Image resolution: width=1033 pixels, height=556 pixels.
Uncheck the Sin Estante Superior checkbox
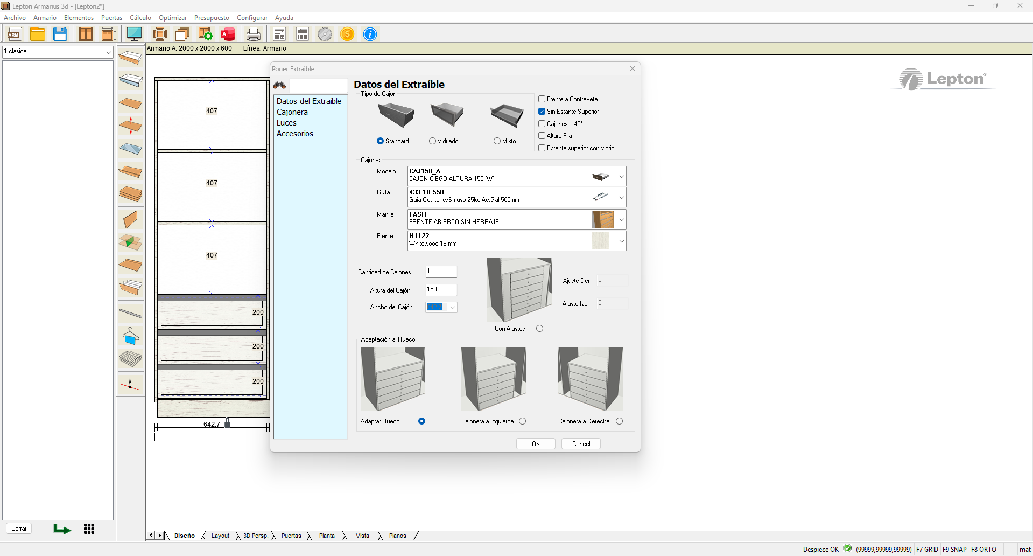click(542, 112)
